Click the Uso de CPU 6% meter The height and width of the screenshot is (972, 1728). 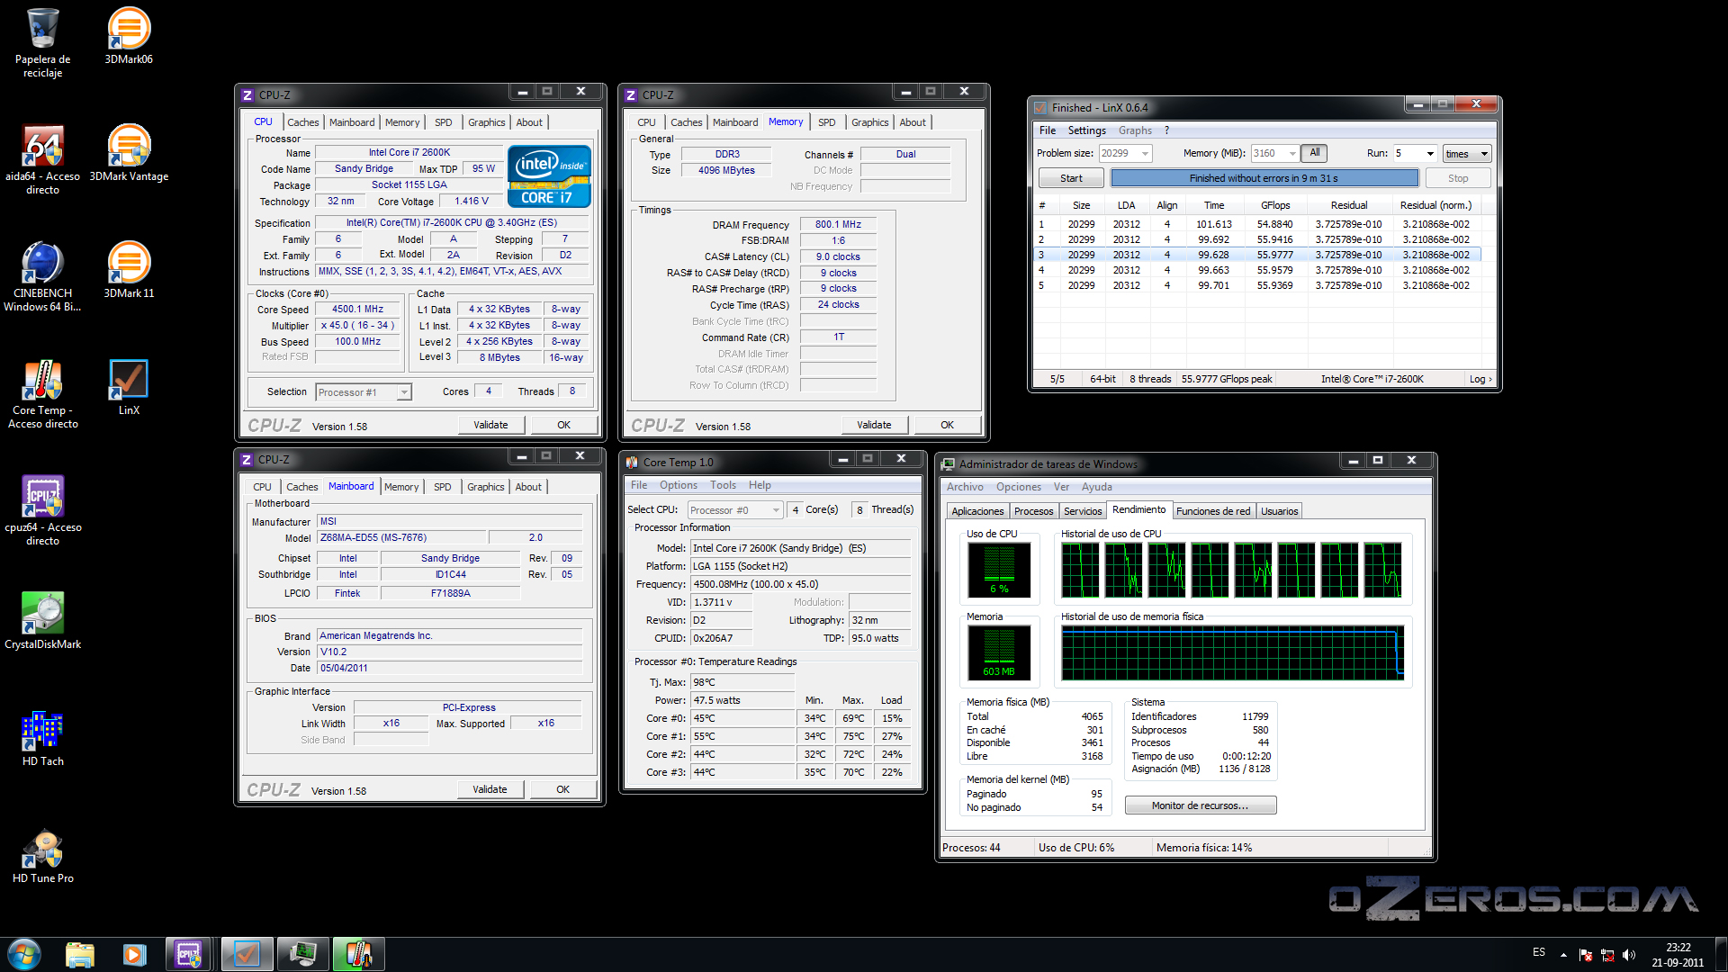tap(999, 569)
